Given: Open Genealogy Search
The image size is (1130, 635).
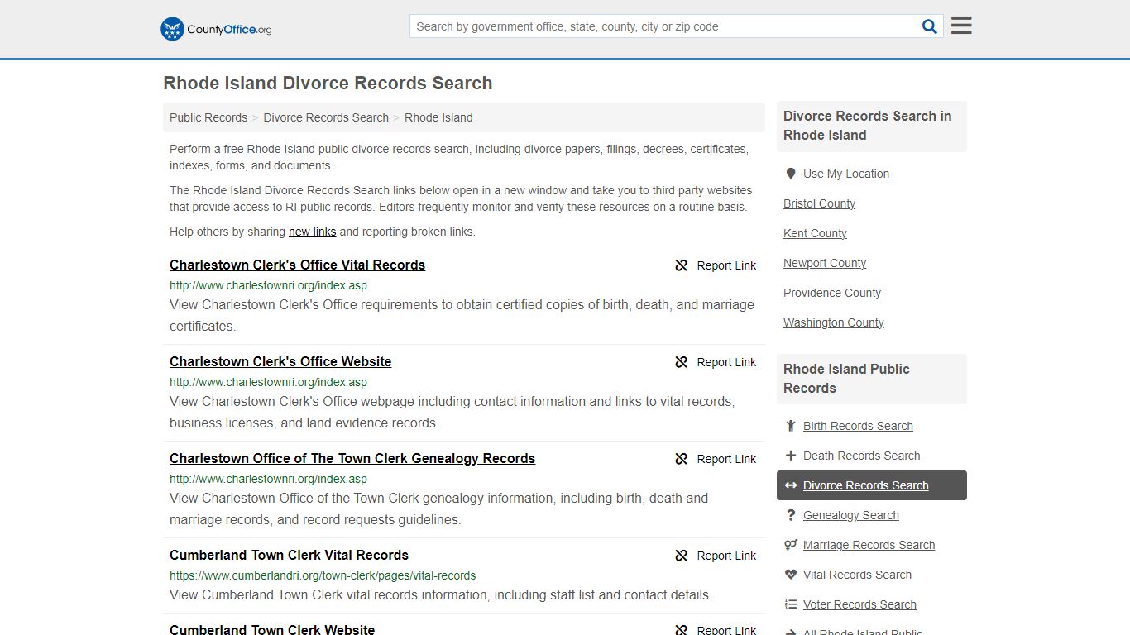Looking at the screenshot, I should 850,515.
